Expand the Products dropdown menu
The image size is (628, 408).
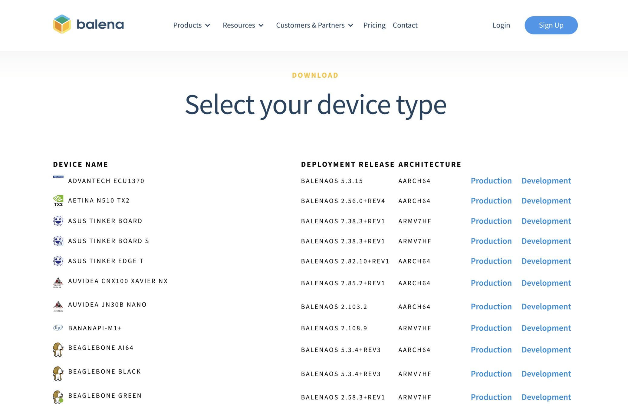[x=191, y=25]
